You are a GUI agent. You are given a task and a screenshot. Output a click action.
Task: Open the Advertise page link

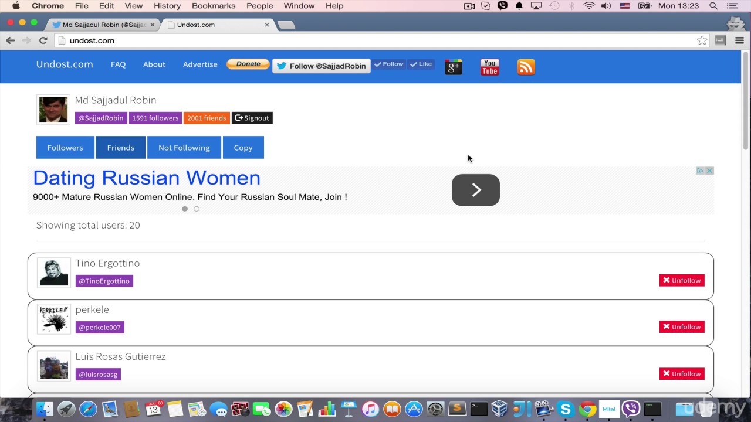200,64
